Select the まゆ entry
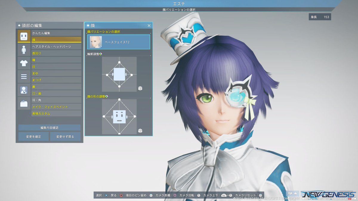Screen dimensions: 358x201 56,73
